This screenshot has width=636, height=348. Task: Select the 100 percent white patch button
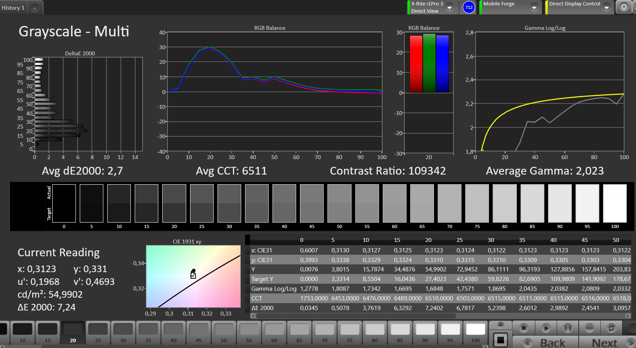(x=475, y=332)
